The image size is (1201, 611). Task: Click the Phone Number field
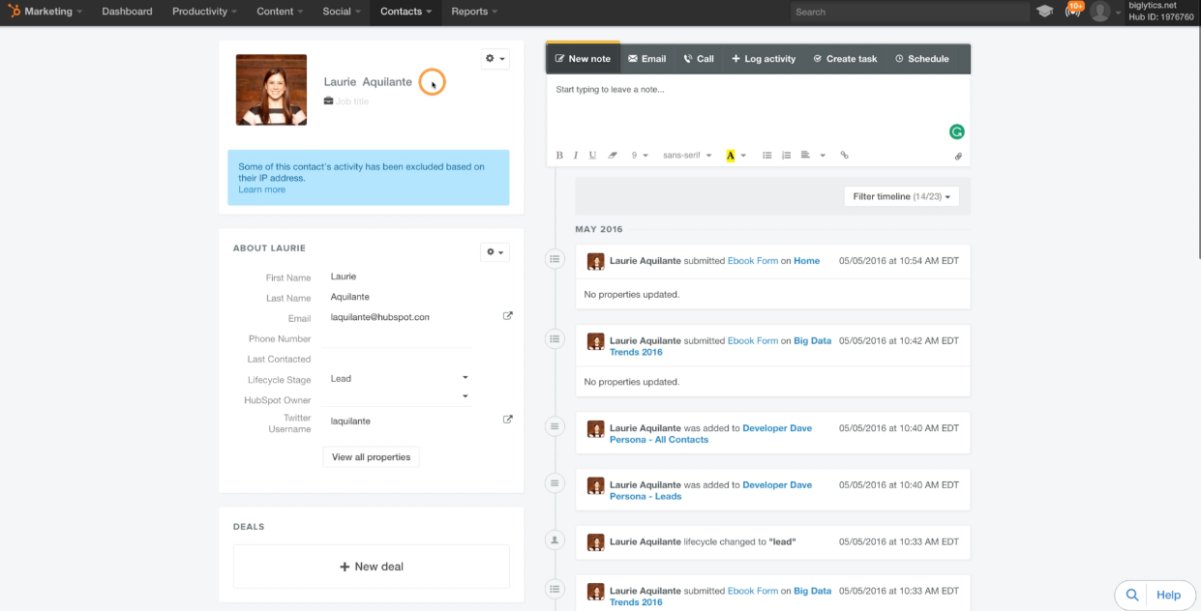[x=398, y=337]
